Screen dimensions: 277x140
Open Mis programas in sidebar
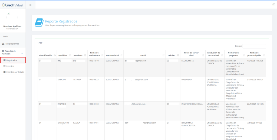[x=12, y=44]
